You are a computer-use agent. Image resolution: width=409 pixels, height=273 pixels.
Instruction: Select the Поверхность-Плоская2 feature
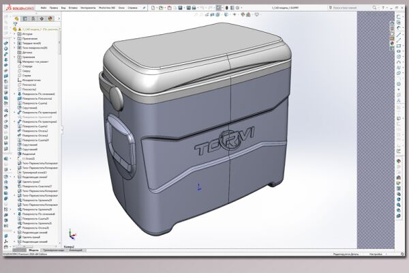point(35,98)
